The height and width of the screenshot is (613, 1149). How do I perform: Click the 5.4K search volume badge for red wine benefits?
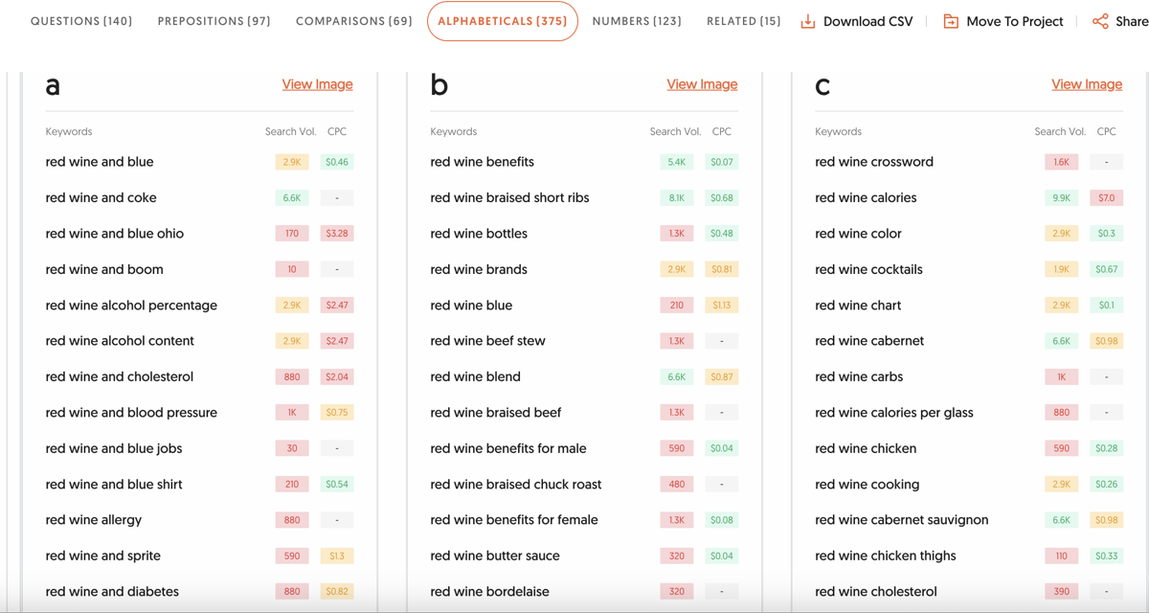pyautogui.click(x=676, y=162)
